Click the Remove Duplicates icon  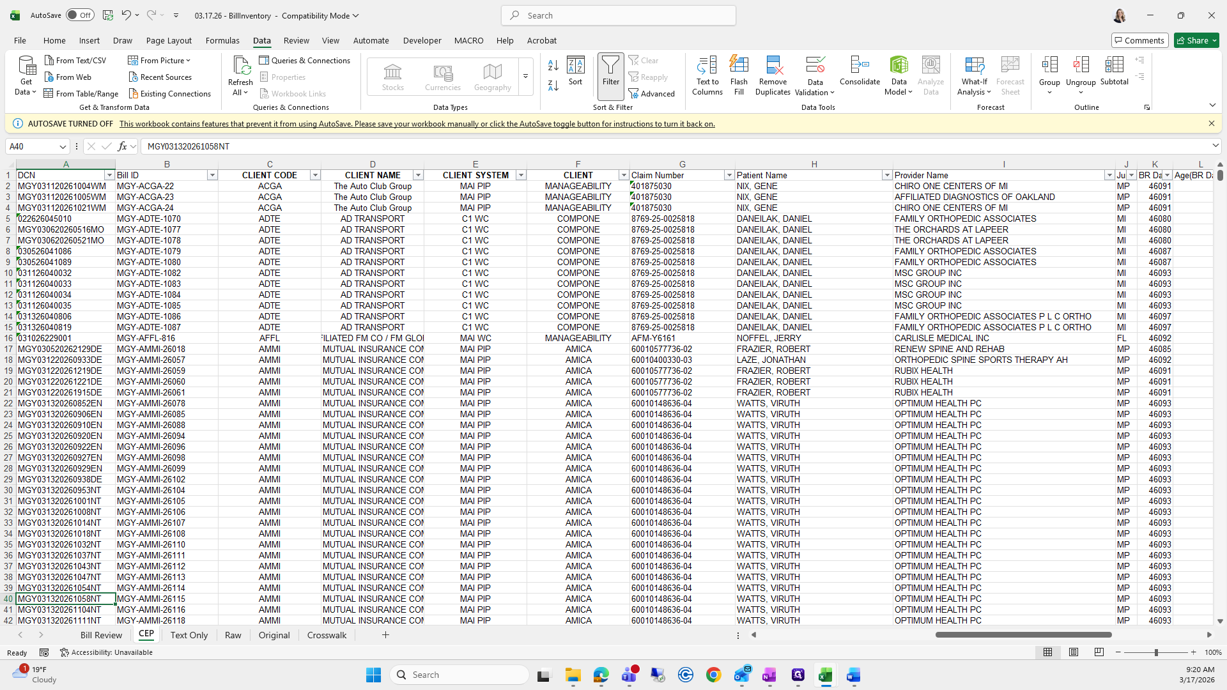point(773,65)
